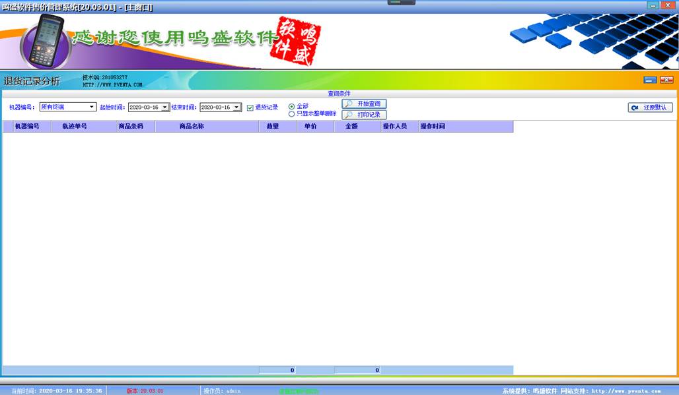Screen dimensions: 679x395
Task: Click the top-center window pull-down handle
Action: point(401,3)
